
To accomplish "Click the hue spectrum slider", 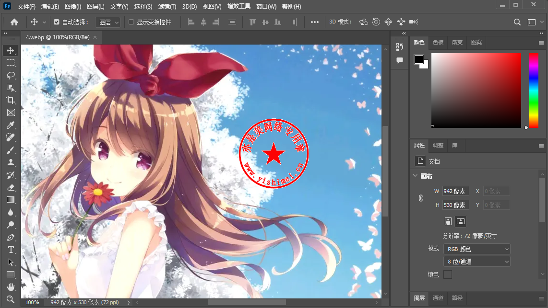I will click(x=534, y=91).
